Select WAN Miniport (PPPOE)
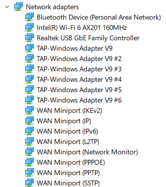 coord(71,162)
